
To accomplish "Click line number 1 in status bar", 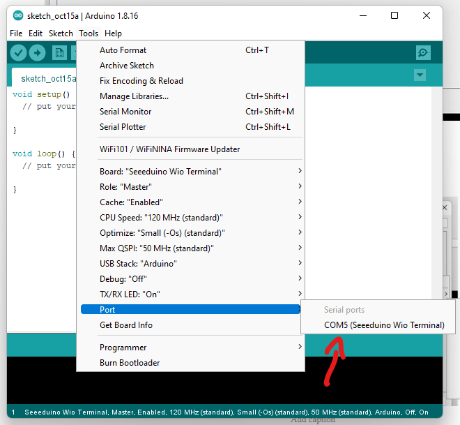I will point(13,412).
